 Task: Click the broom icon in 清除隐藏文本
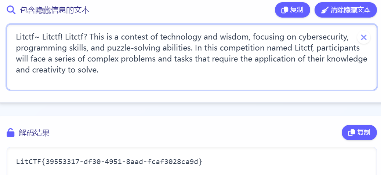point(324,10)
